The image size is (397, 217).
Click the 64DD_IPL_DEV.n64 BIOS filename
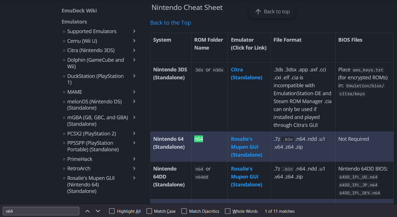click(x=360, y=193)
